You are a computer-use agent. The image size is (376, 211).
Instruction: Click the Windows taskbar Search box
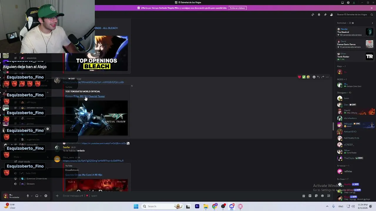point(162,206)
